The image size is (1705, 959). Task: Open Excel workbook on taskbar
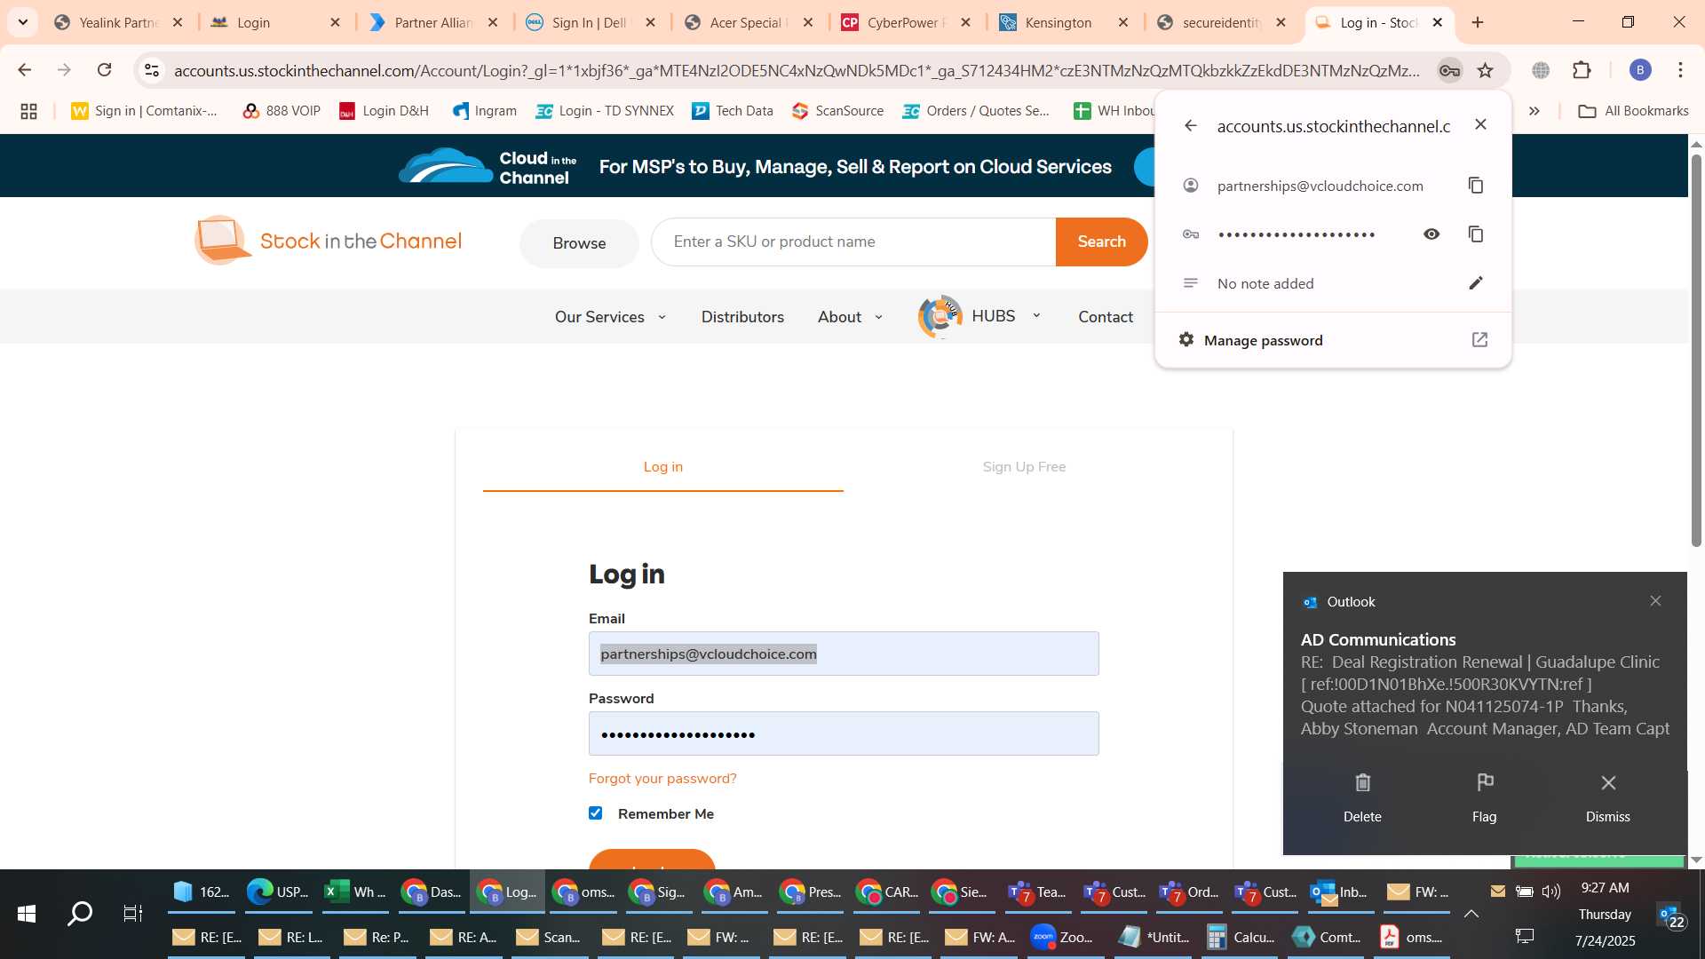click(x=354, y=892)
